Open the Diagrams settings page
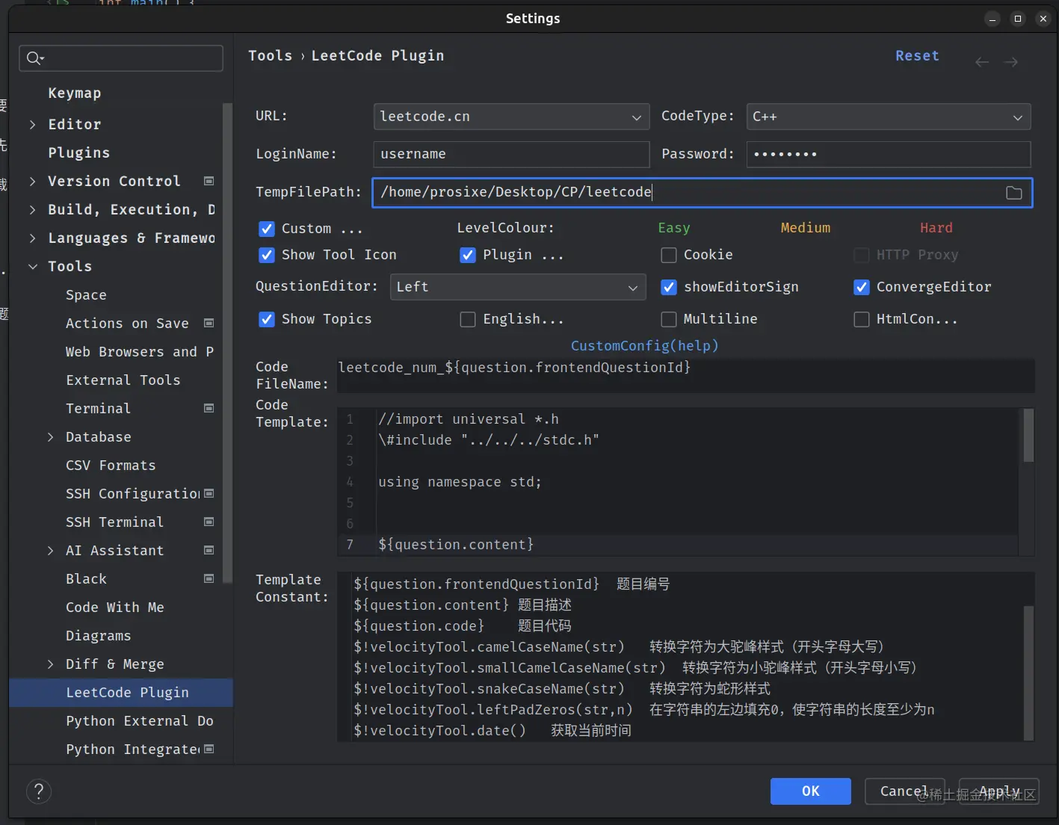The image size is (1059, 825). pos(98,635)
